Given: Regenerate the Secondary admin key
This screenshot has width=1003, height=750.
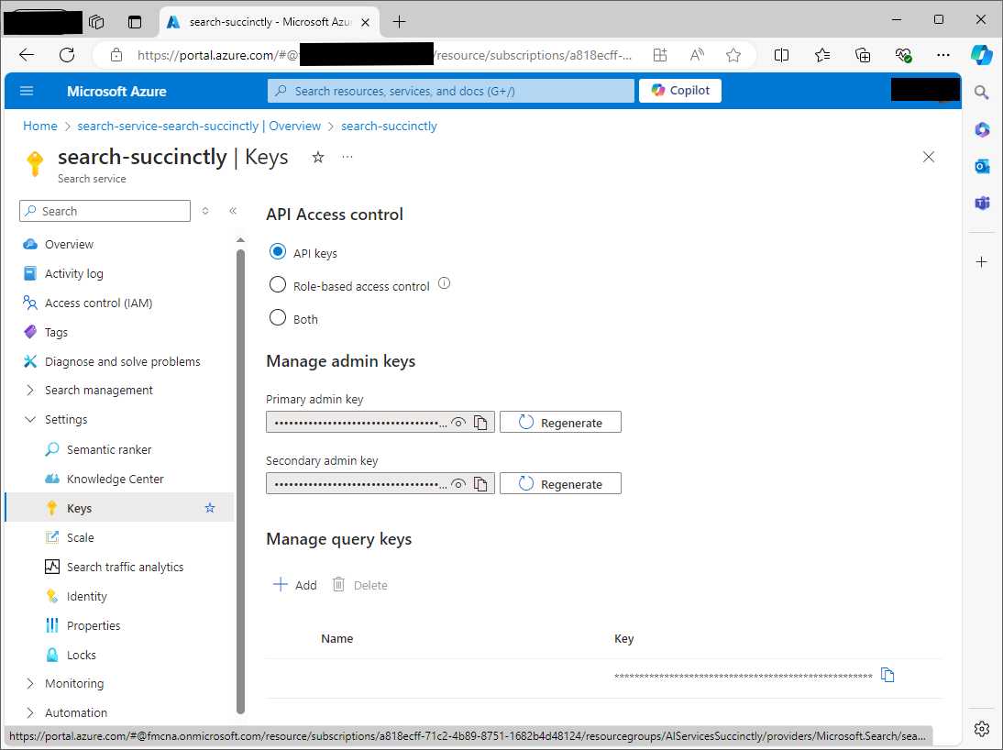Looking at the screenshot, I should (x=560, y=484).
